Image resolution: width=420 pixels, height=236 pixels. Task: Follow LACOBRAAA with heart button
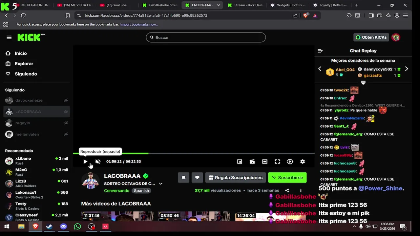click(197, 178)
